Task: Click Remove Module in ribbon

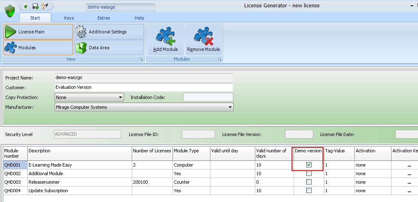Action: coord(203,40)
